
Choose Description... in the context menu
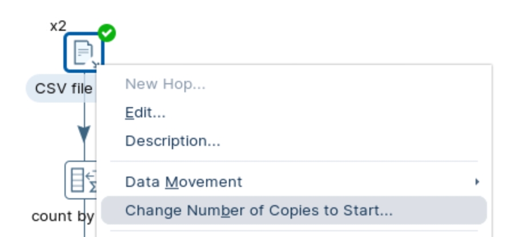coord(172,141)
